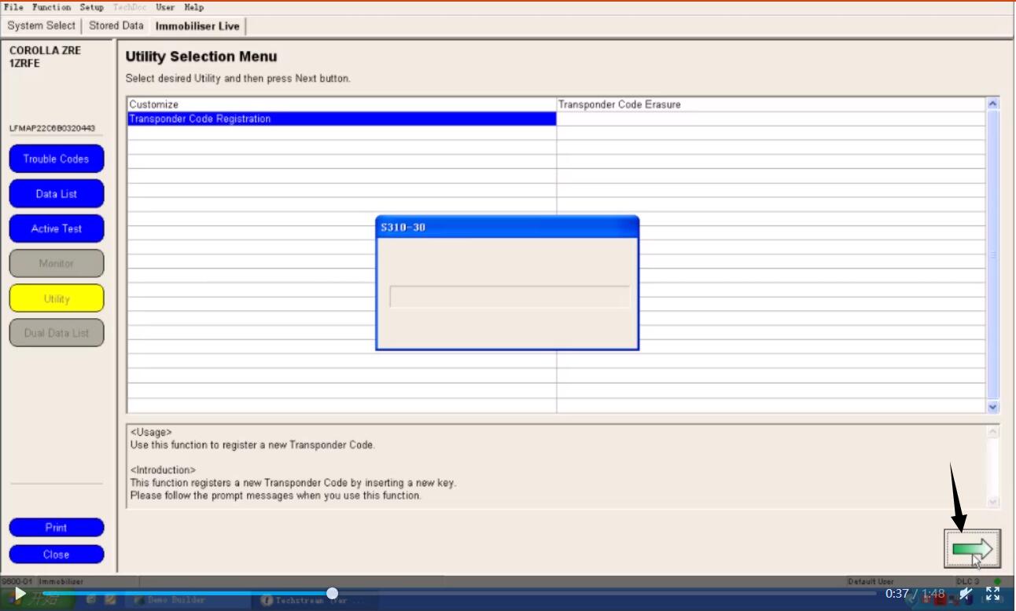1016x611 pixels.
Task: Switch to System Select tab
Action: click(x=41, y=26)
